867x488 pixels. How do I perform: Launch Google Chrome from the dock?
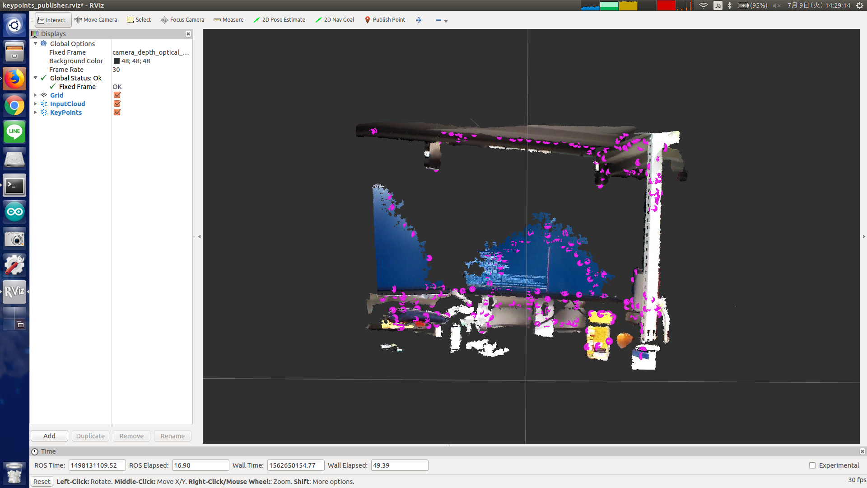coord(14,105)
